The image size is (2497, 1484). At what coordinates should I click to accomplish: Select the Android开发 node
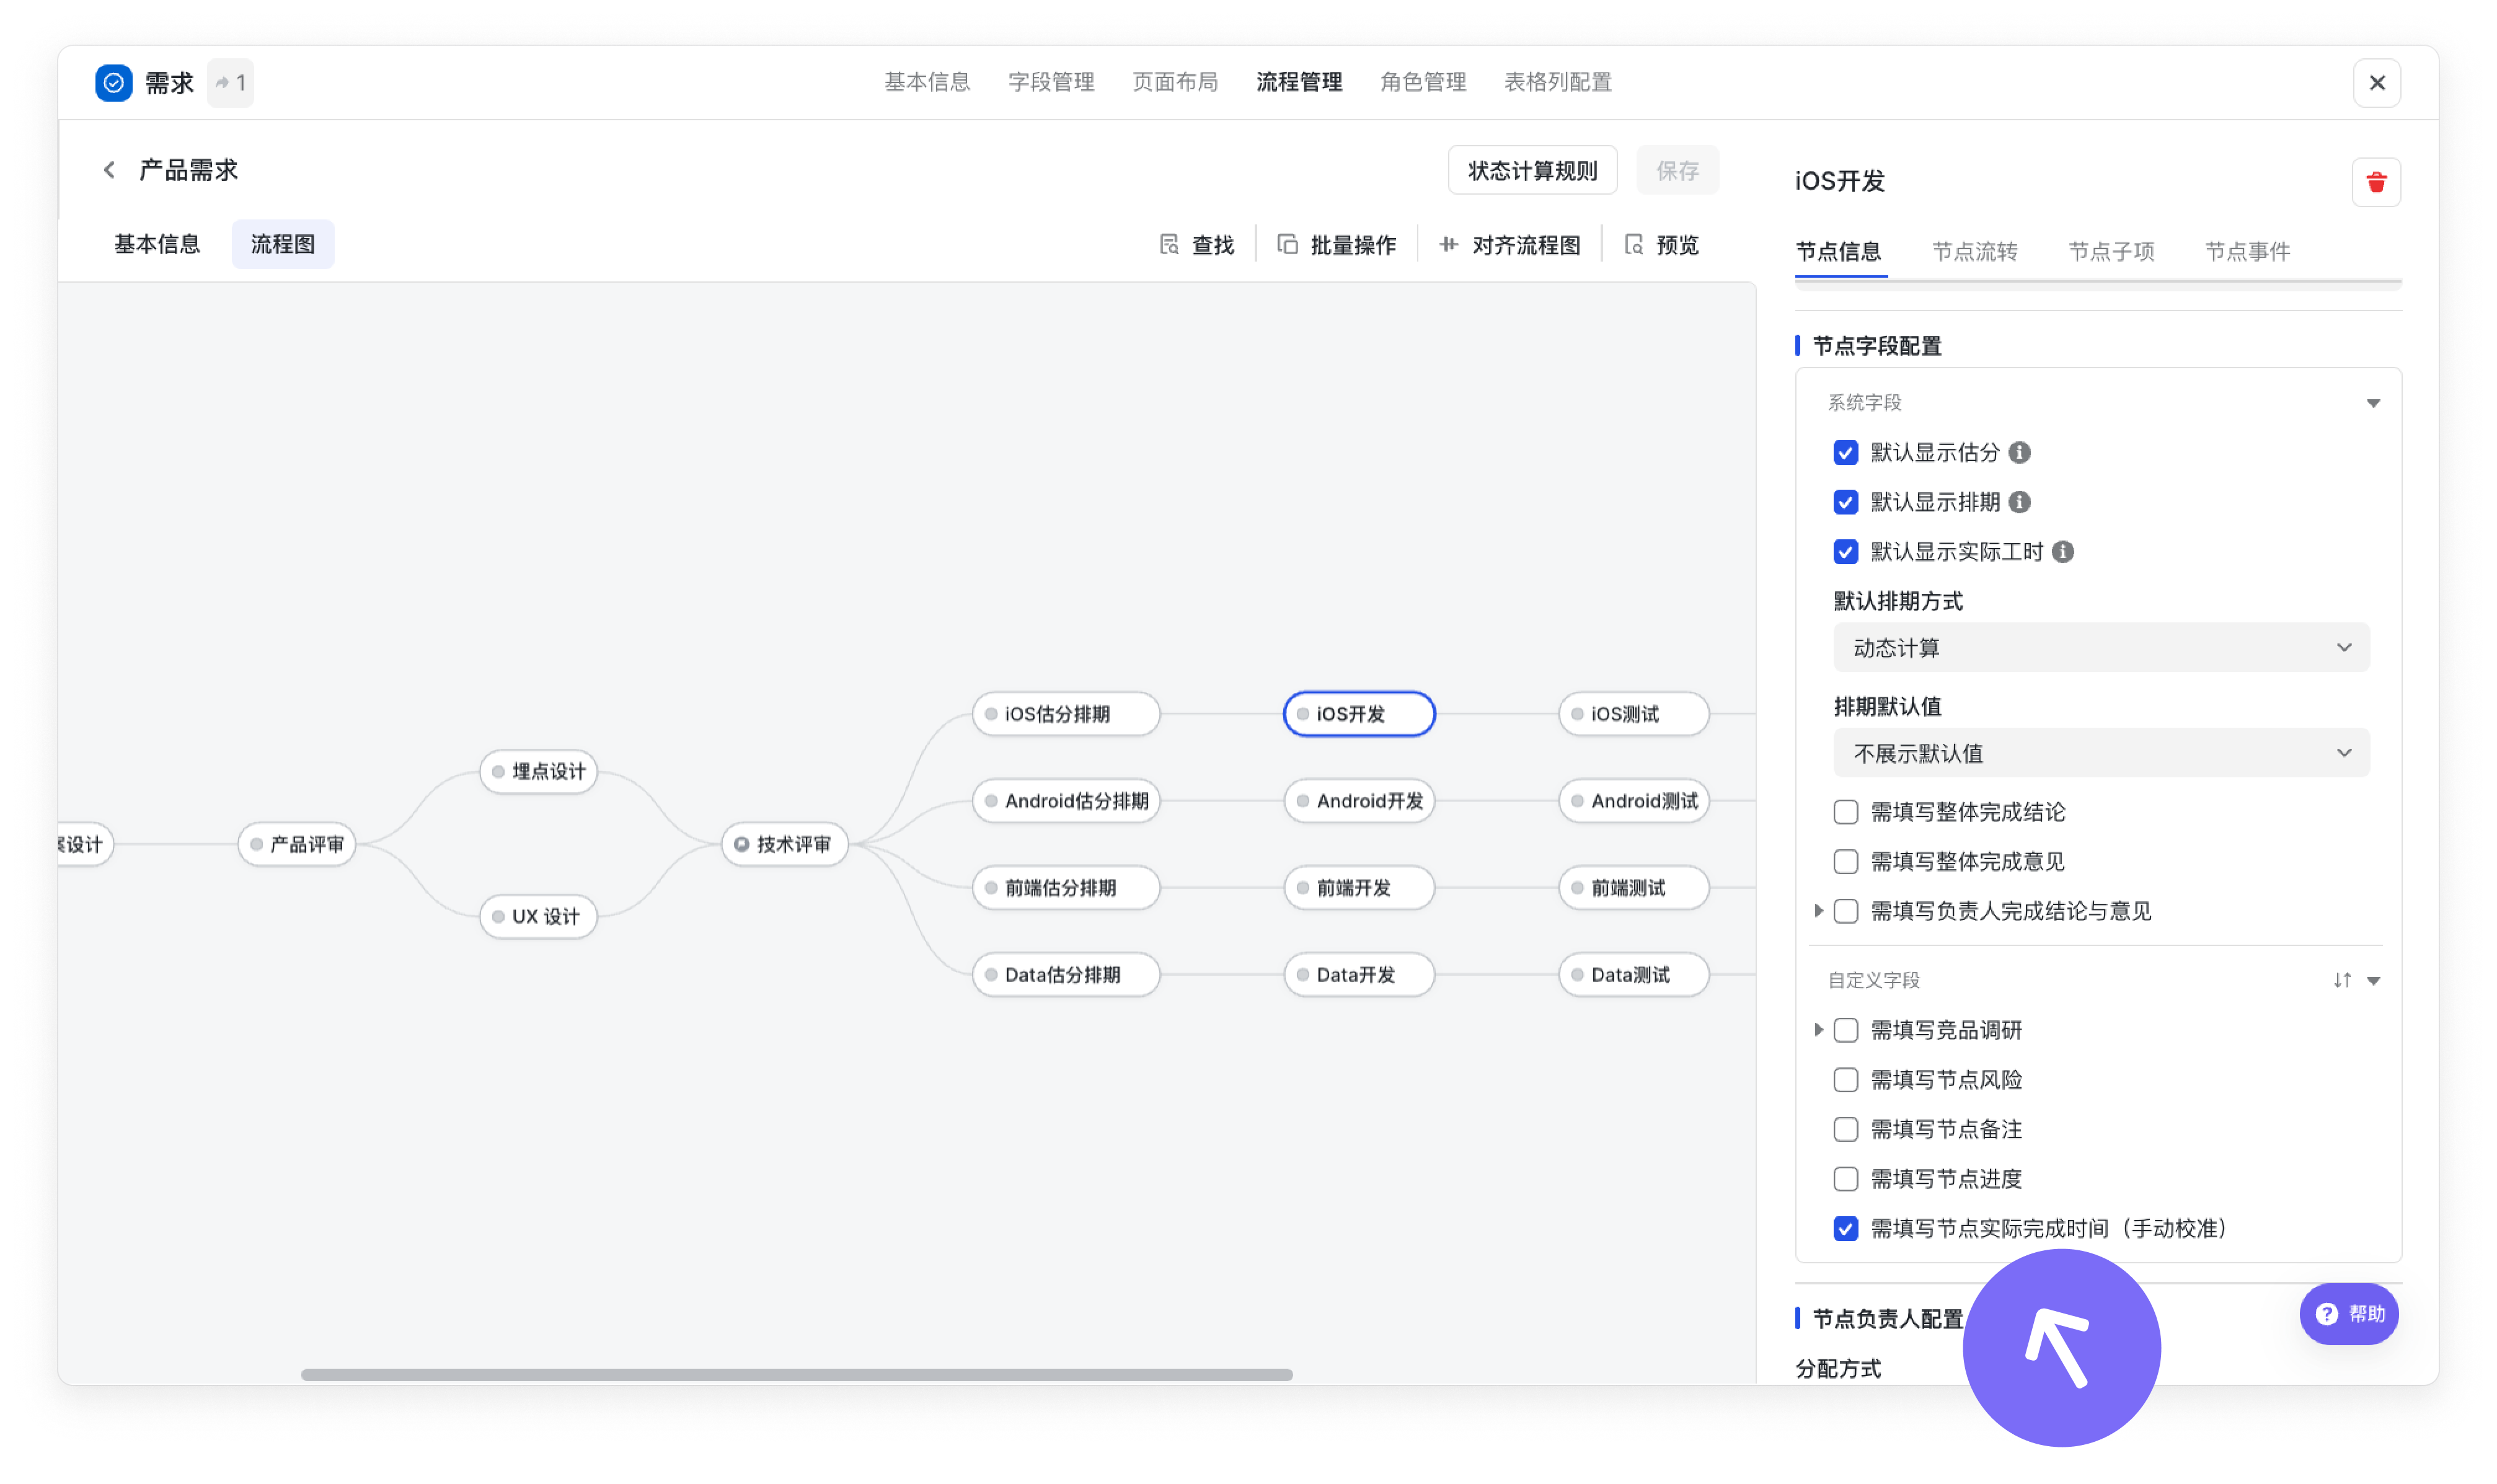(x=1358, y=801)
